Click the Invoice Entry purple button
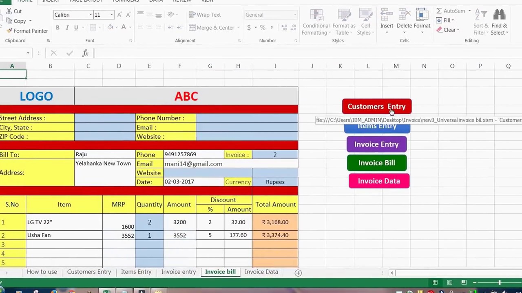 [x=376, y=144]
